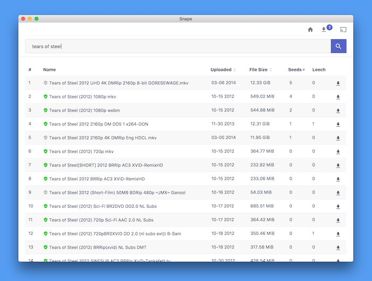Download Tears of Steel (2012) 1080p mkv
Screen dimensions: 372x281
coord(338,97)
